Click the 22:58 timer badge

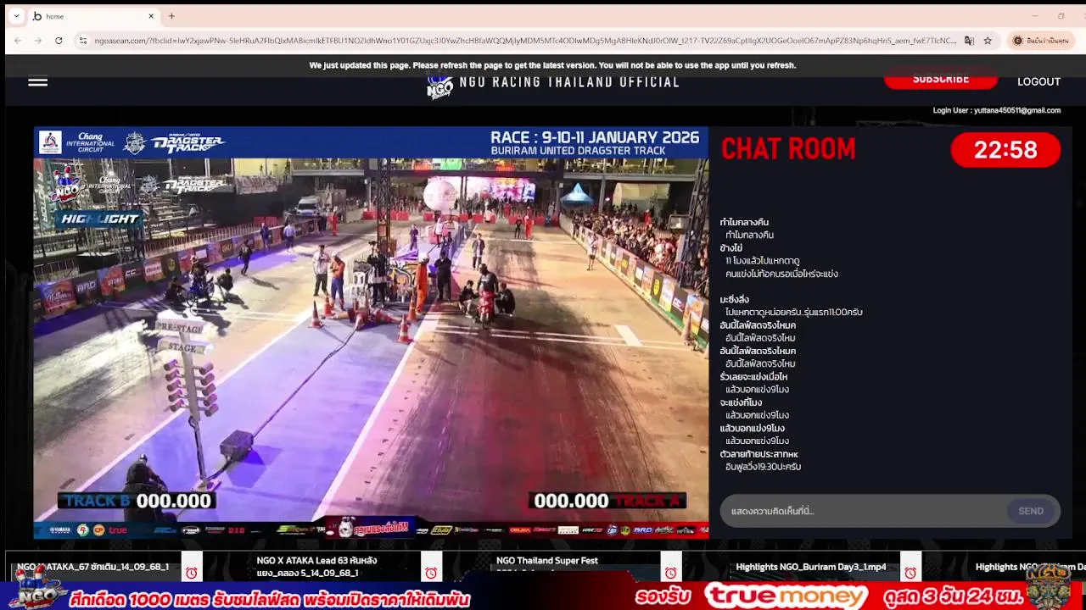coord(1005,150)
